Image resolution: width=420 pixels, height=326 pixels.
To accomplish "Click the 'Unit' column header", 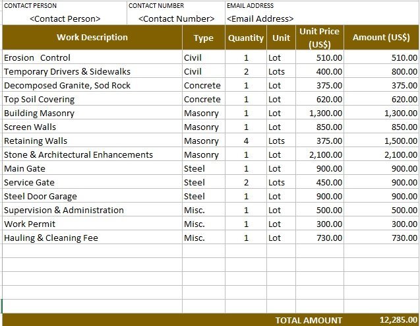I will [282, 37].
